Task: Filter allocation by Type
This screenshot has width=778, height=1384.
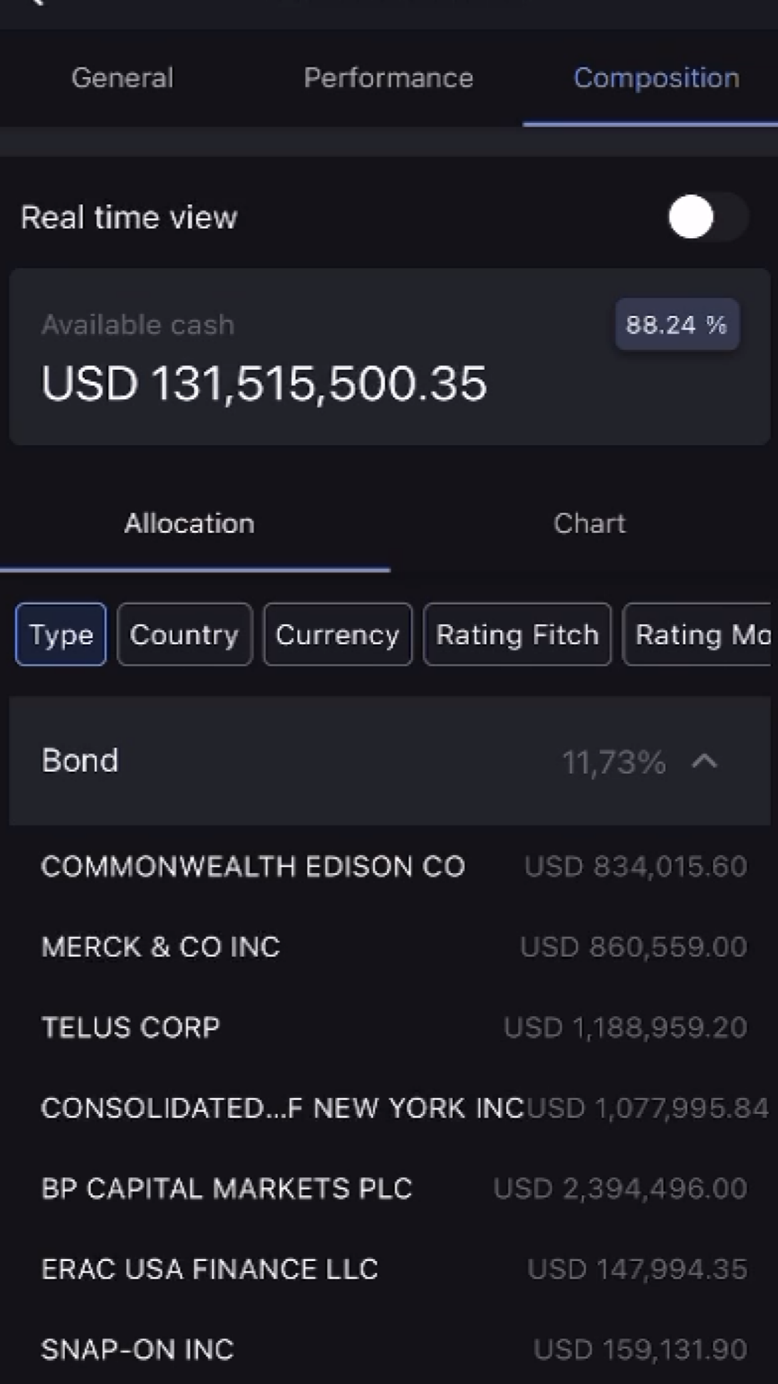Action: coord(61,634)
